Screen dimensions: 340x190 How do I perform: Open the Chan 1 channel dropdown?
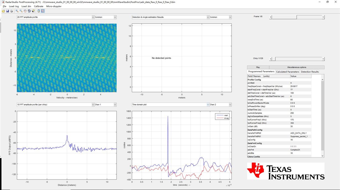tap(105, 105)
